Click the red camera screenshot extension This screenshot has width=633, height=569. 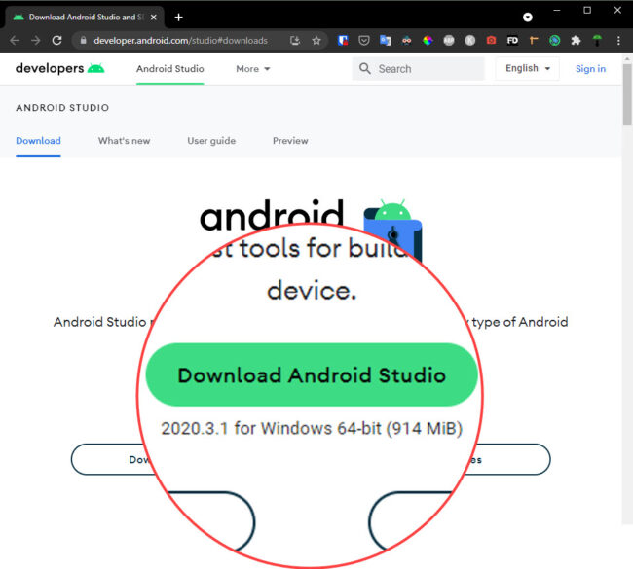[x=491, y=40]
